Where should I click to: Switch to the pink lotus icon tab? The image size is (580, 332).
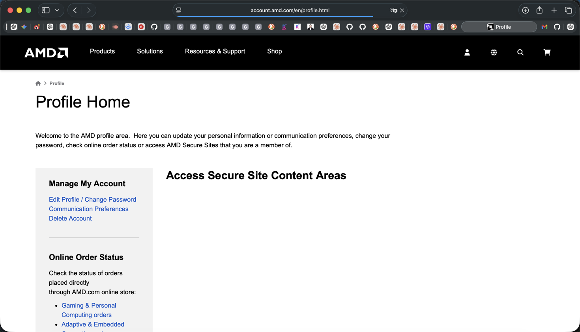115,27
